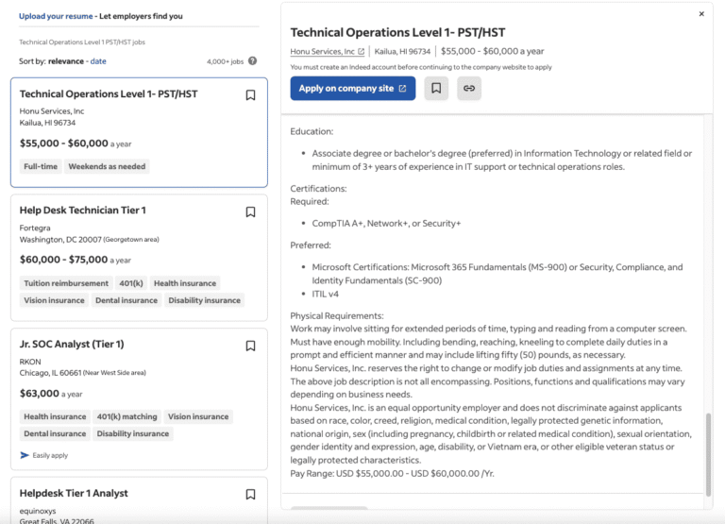
Task: Bookmark the Help Desk Technician Tier 1 job
Action: tap(250, 211)
